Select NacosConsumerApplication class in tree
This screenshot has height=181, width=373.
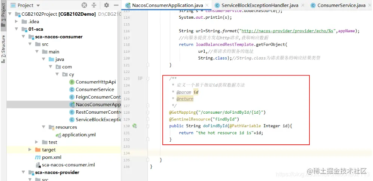(98, 105)
